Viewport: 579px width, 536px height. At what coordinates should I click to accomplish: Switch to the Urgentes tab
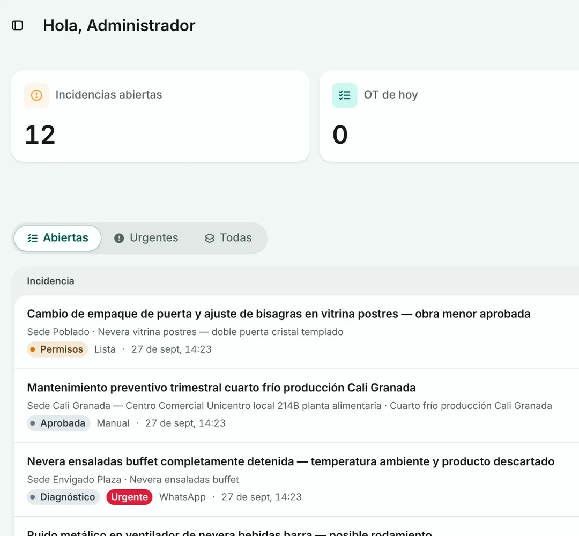click(x=146, y=238)
